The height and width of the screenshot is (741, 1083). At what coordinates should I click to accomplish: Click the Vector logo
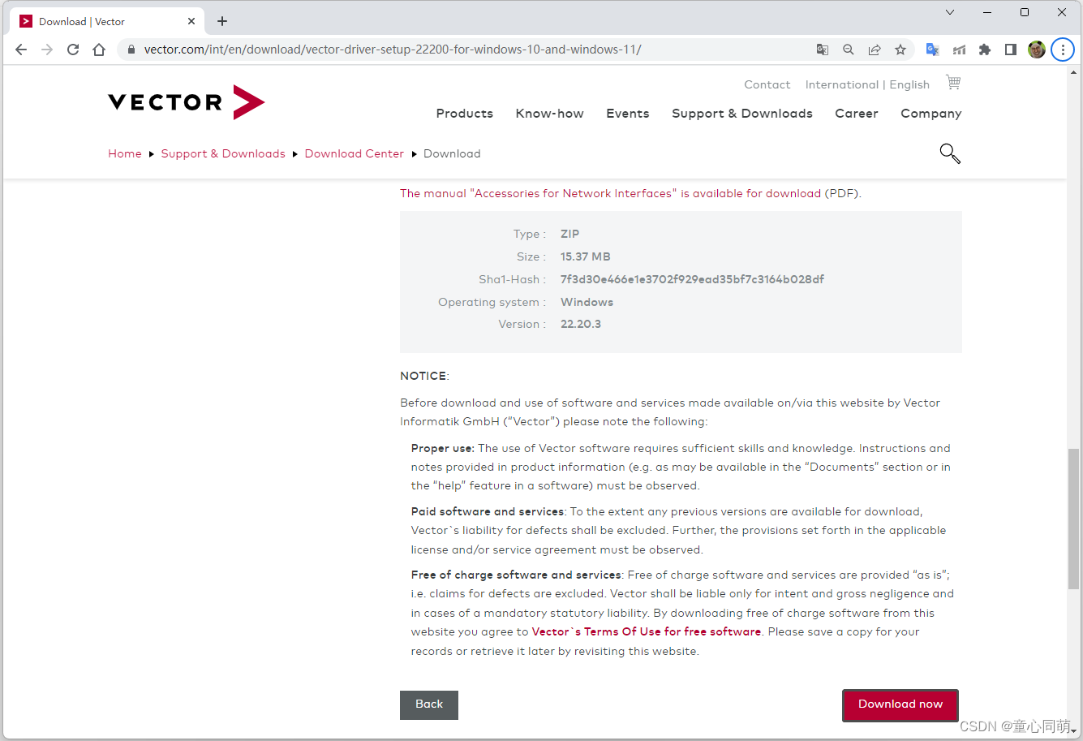(187, 102)
